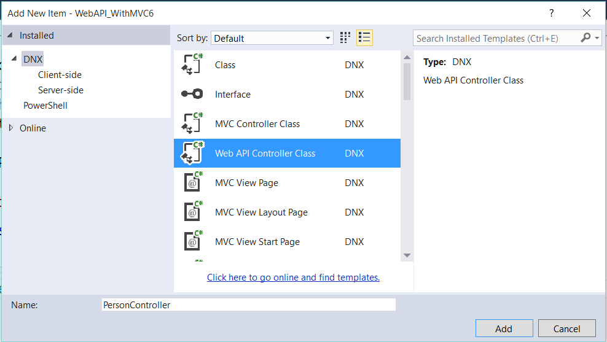The width and height of the screenshot is (607, 342).
Task: Select the Web API Controller Class template
Action: coord(288,154)
